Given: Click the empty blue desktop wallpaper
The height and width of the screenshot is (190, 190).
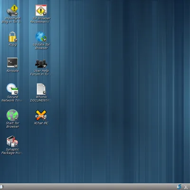Looking at the screenshot, I should click(x=119, y=95).
